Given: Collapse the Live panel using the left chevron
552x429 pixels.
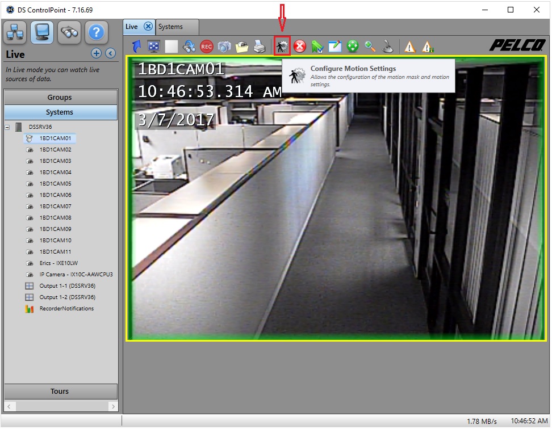Looking at the screenshot, I should pos(110,53).
